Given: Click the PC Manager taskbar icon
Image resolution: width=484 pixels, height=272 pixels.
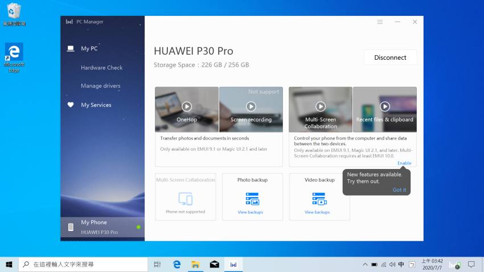Looking at the screenshot, I should click(x=233, y=264).
